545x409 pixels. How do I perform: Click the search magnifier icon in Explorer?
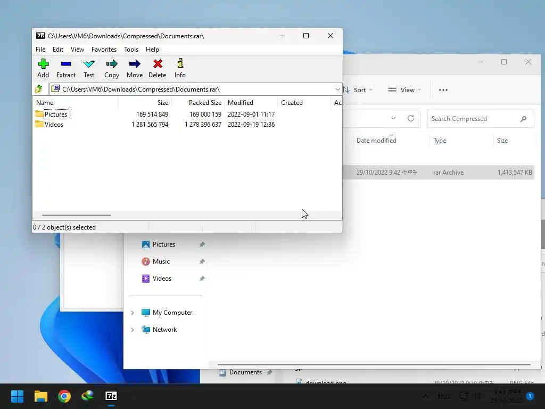[x=524, y=119]
